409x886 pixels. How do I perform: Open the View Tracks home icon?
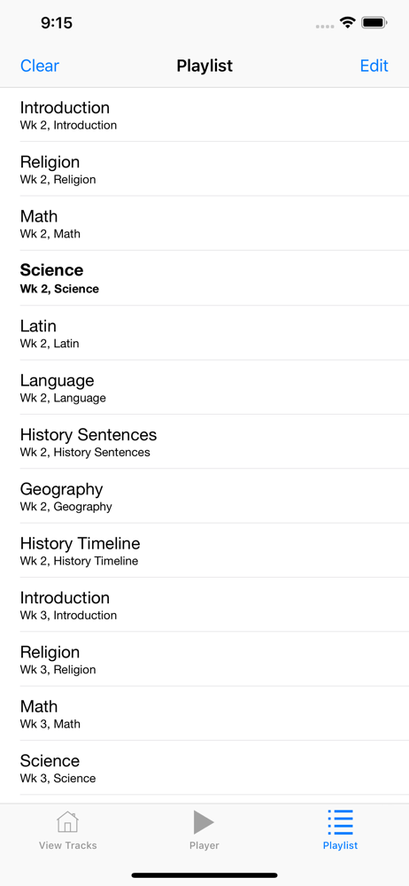pyautogui.click(x=68, y=822)
